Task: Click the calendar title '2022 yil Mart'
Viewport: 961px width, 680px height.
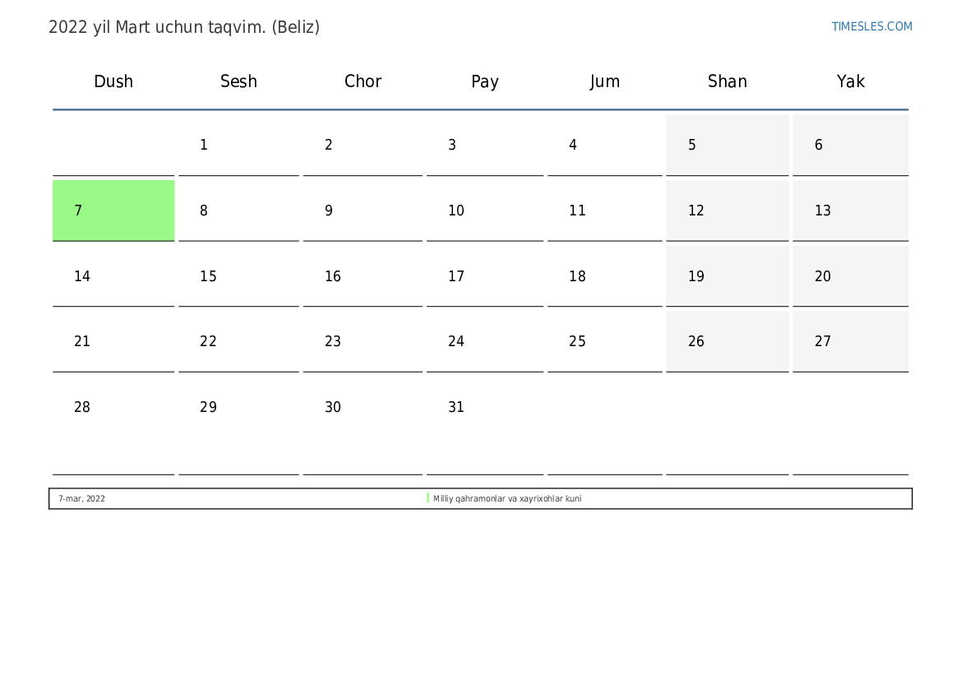Action: click(184, 27)
